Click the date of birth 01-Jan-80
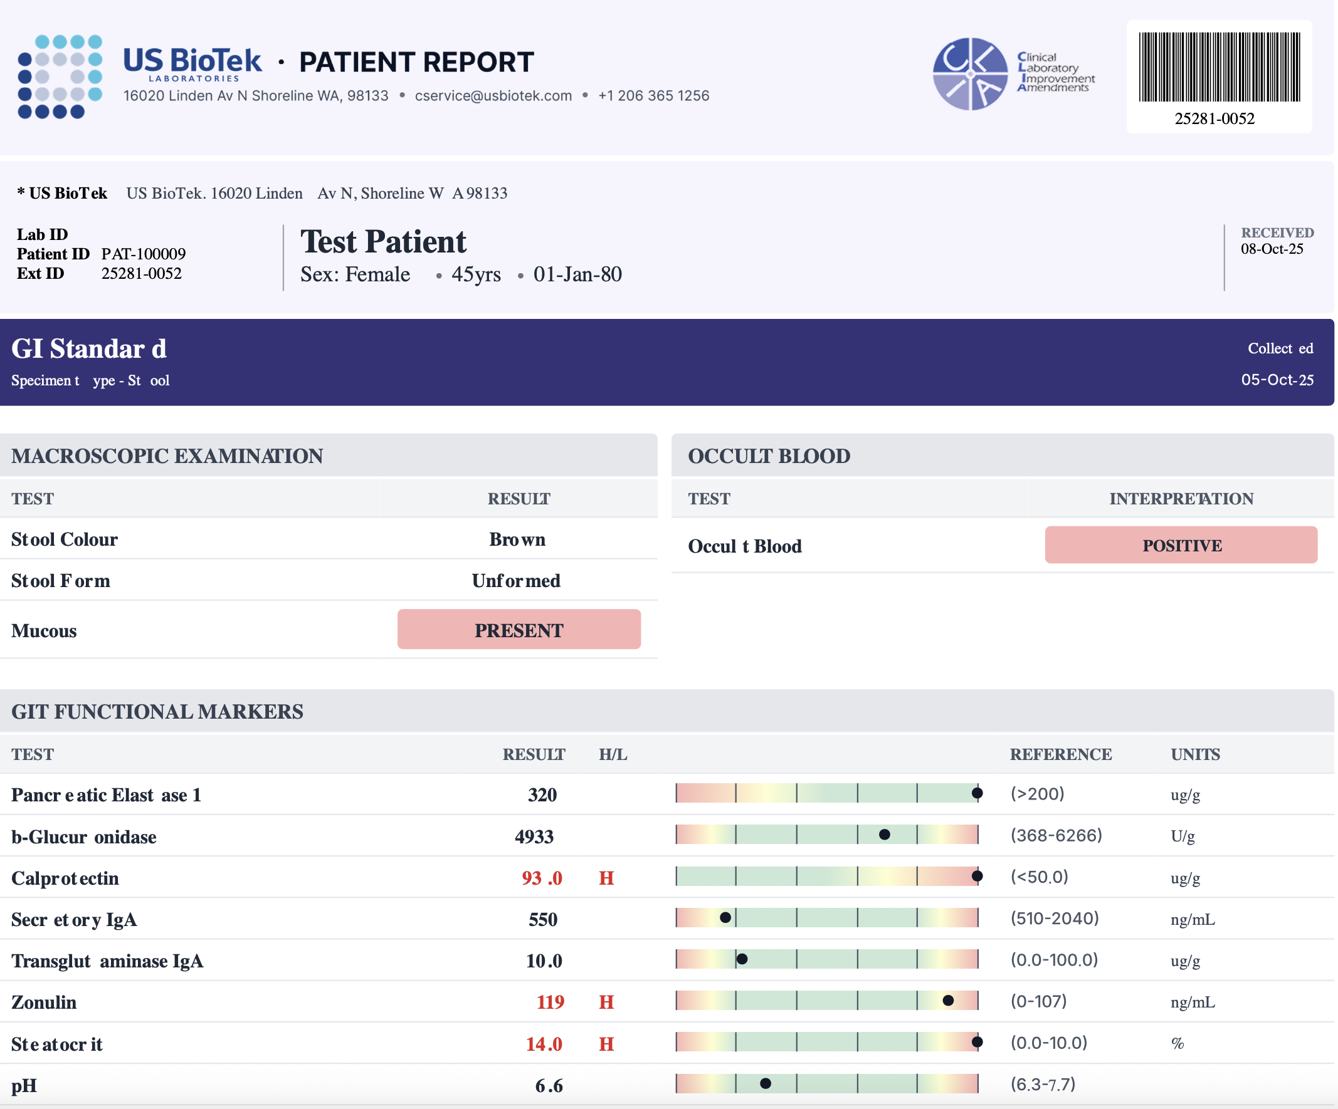1338x1109 pixels. (577, 274)
